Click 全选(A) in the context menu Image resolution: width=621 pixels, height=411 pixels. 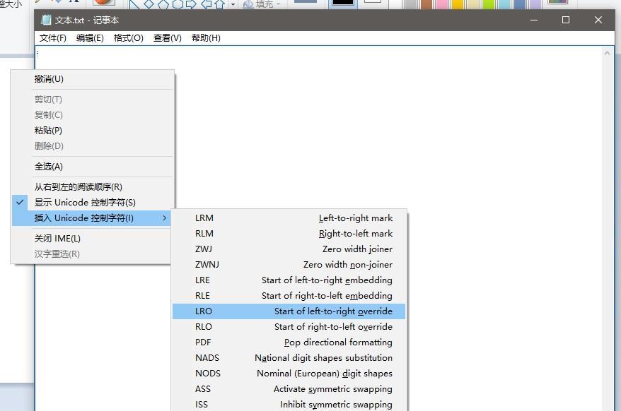(49, 167)
